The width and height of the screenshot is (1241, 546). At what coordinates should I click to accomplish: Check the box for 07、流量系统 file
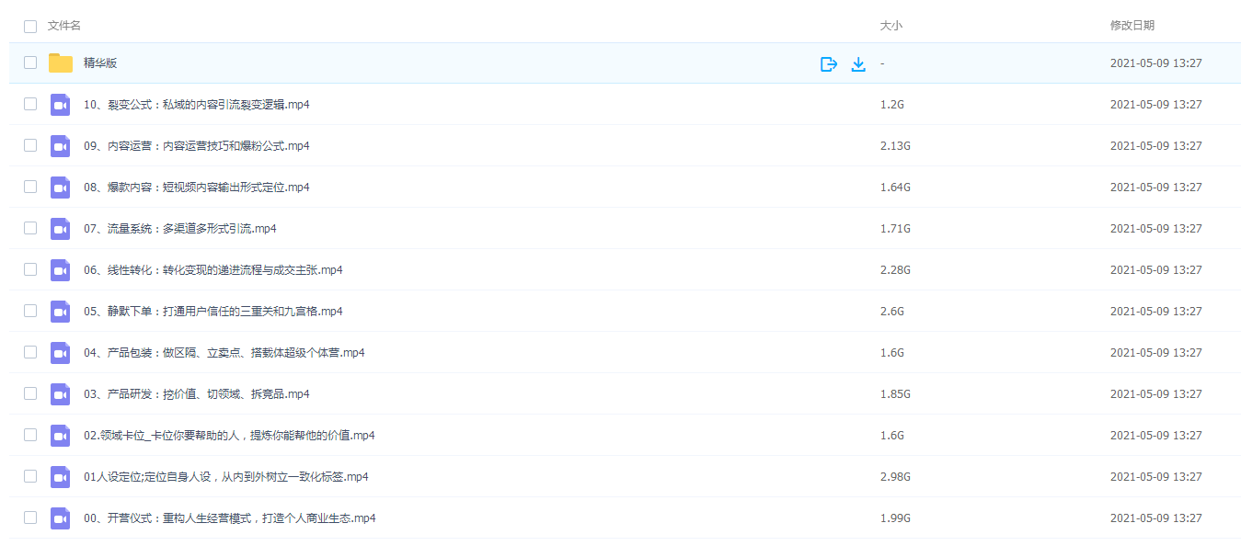tap(30, 228)
